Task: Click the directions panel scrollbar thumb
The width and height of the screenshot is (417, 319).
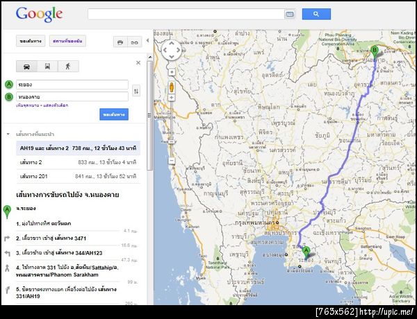Action: (x=149, y=115)
